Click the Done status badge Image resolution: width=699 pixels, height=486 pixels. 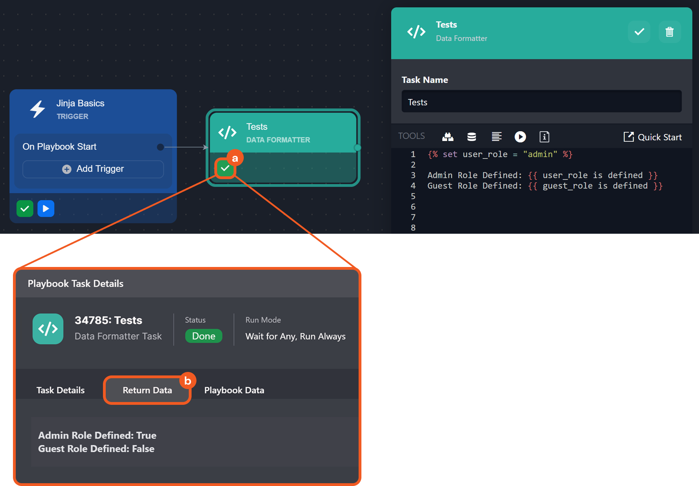click(203, 336)
